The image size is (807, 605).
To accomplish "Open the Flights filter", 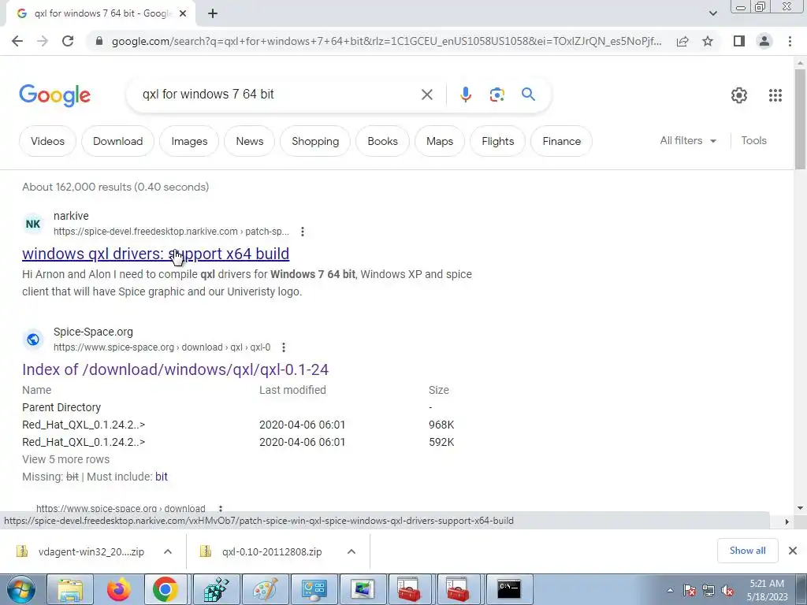I will tap(498, 141).
